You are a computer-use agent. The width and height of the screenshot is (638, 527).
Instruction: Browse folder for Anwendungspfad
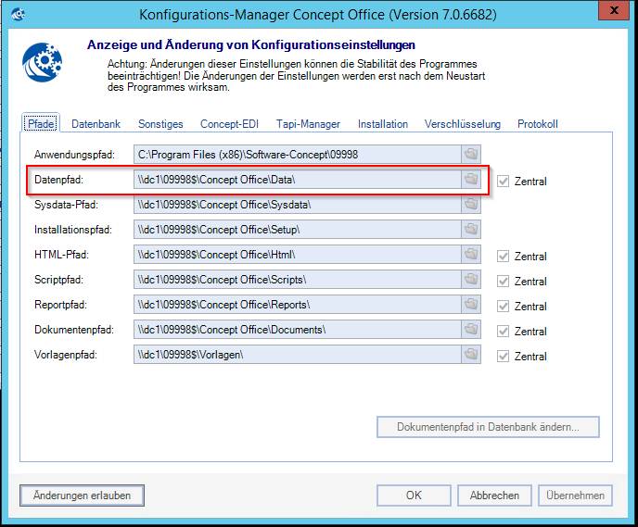point(471,155)
